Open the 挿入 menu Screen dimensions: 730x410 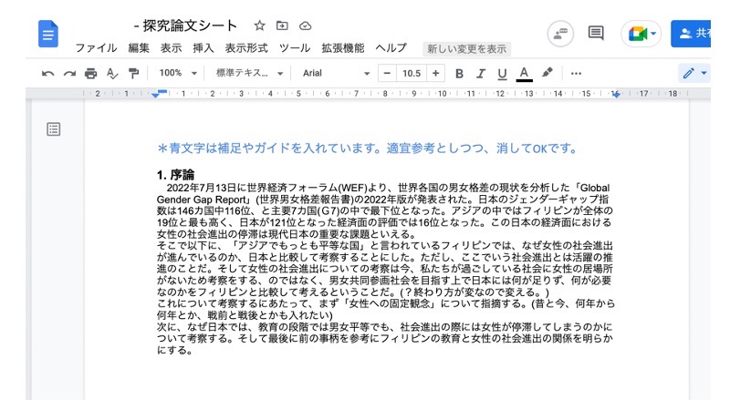coord(203,48)
